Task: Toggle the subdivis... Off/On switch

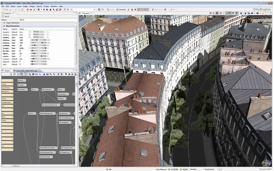Action: coord(38,34)
